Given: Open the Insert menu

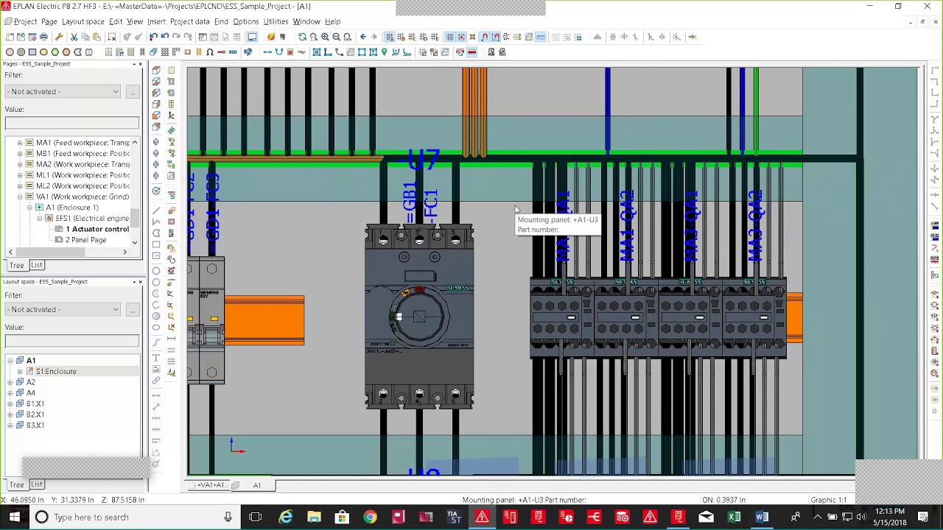Looking at the screenshot, I should pos(156,21).
